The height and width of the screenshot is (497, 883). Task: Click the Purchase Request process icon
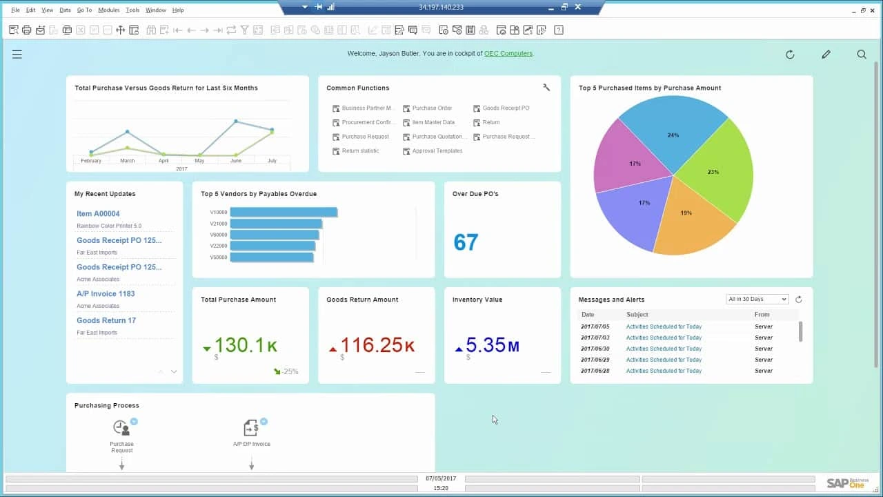coord(121,428)
